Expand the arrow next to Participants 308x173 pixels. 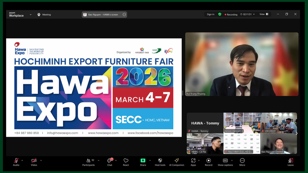99,160
